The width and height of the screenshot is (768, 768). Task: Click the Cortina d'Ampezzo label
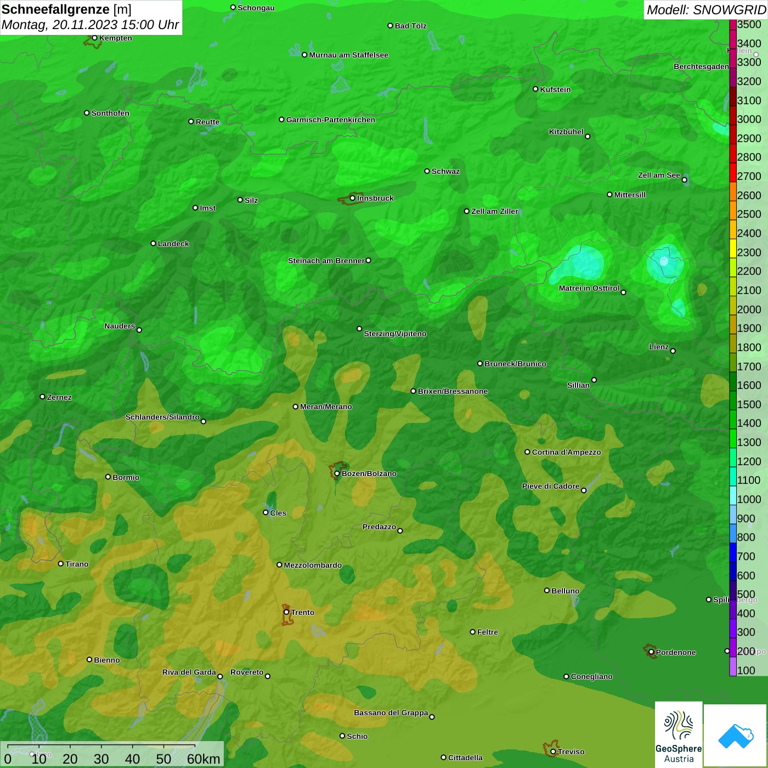(x=566, y=452)
